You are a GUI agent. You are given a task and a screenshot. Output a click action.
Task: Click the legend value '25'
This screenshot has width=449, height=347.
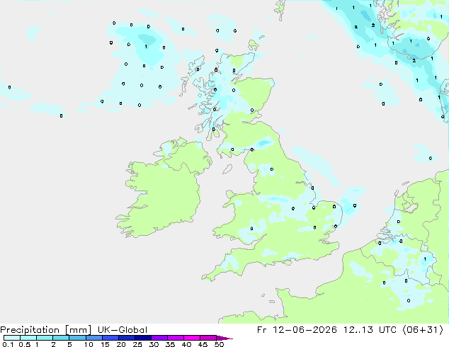click(x=137, y=344)
